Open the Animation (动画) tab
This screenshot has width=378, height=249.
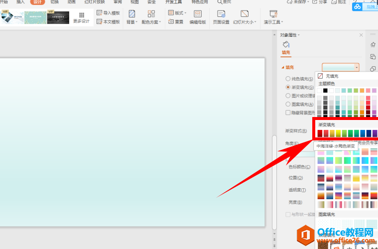[71, 2]
